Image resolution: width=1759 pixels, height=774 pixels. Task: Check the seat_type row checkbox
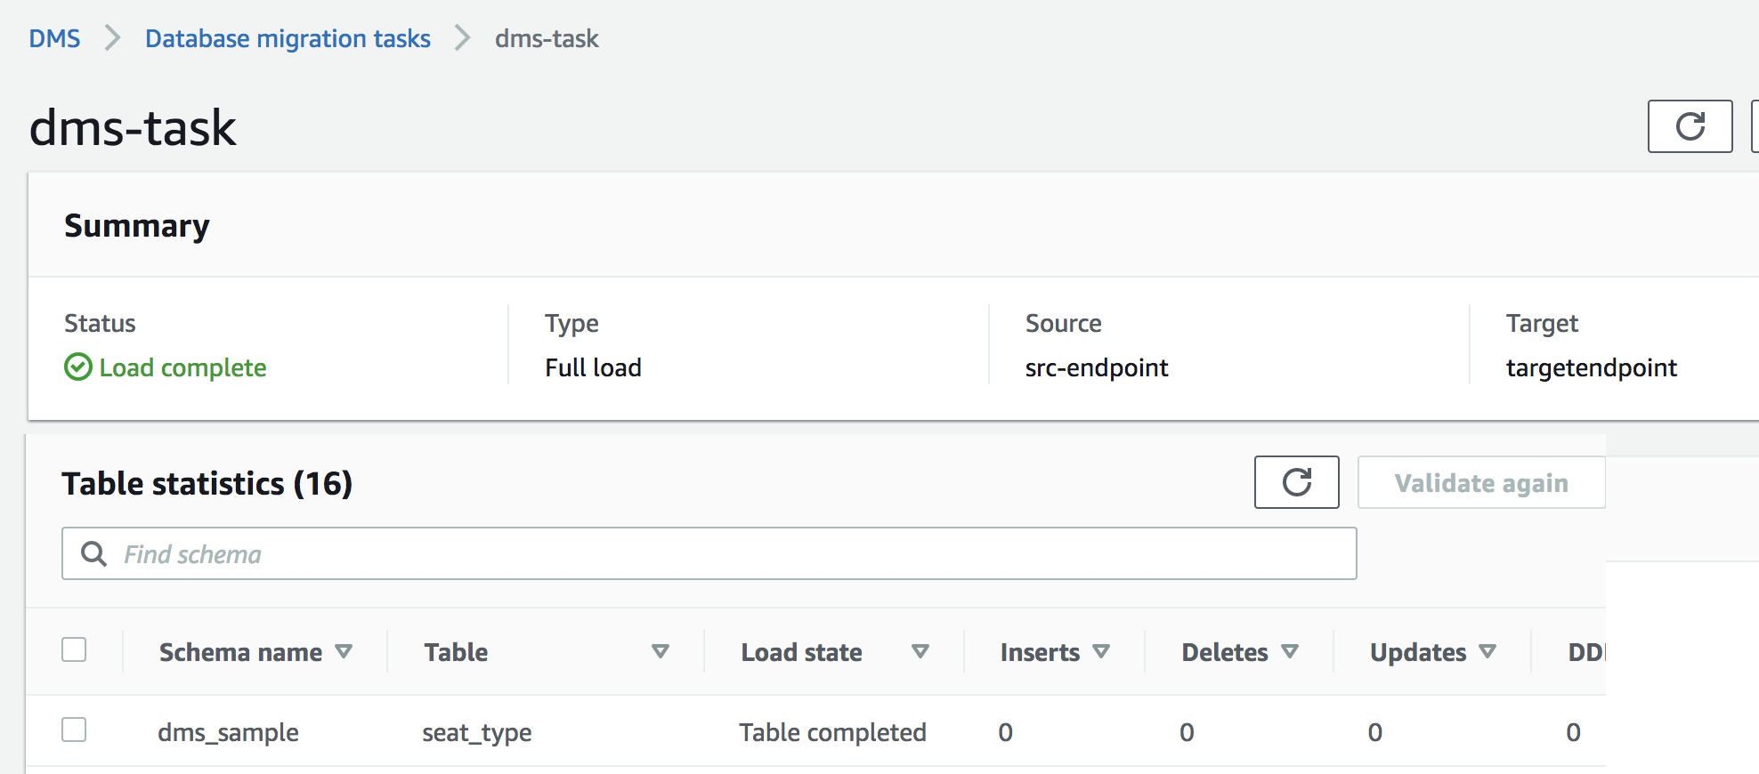tap(74, 730)
